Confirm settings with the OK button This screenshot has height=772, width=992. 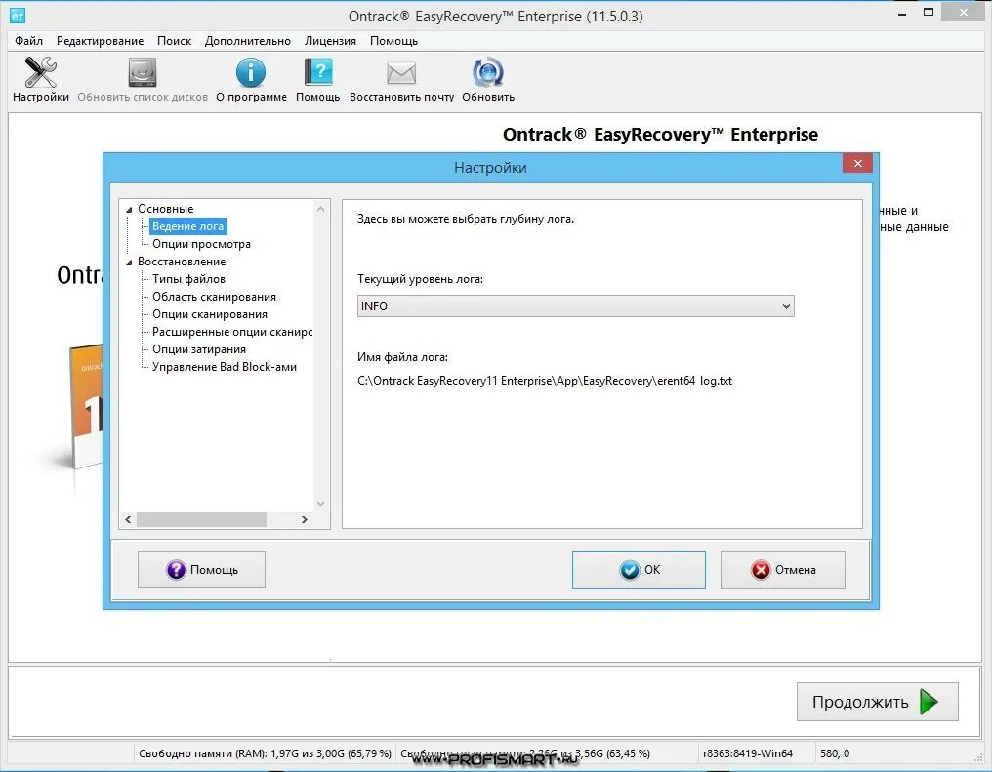tap(639, 570)
